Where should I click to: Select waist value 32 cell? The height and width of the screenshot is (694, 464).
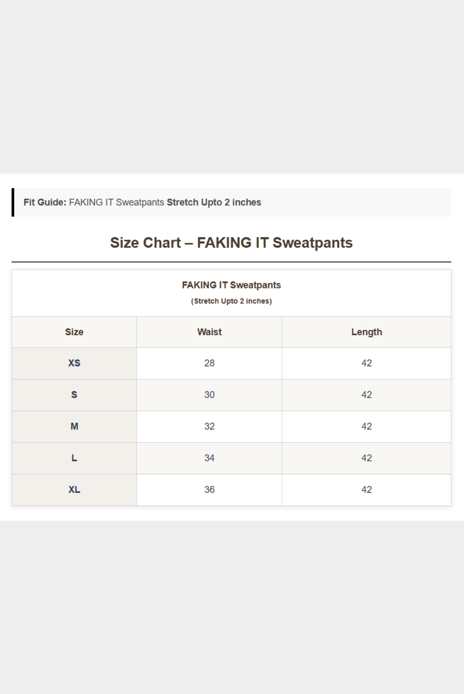point(209,427)
